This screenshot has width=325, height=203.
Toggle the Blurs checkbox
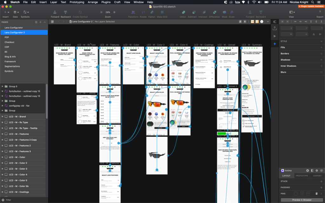point(321,72)
